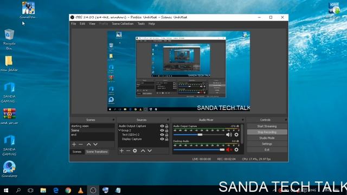The width and height of the screenshot is (347, 195).
Task: Open the Desktop Audio gear settings
Action: coord(236,149)
